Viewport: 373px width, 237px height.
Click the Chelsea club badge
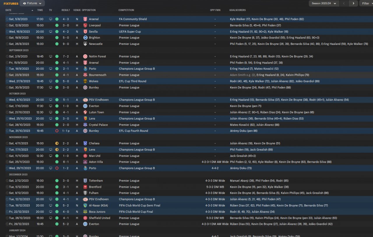pos(85,143)
